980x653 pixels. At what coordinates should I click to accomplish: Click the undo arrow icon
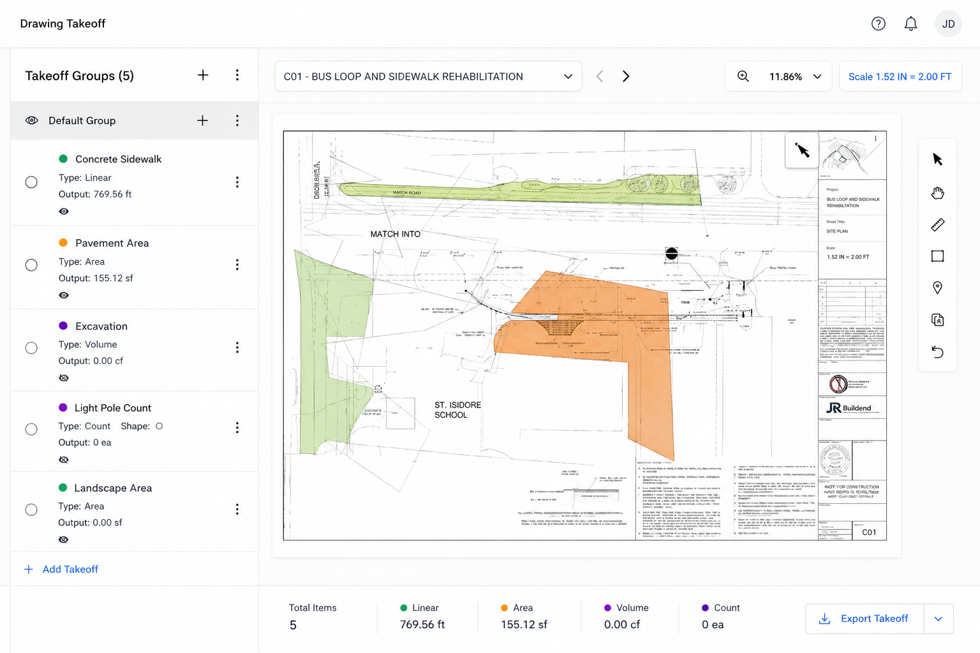(x=937, y=352)
